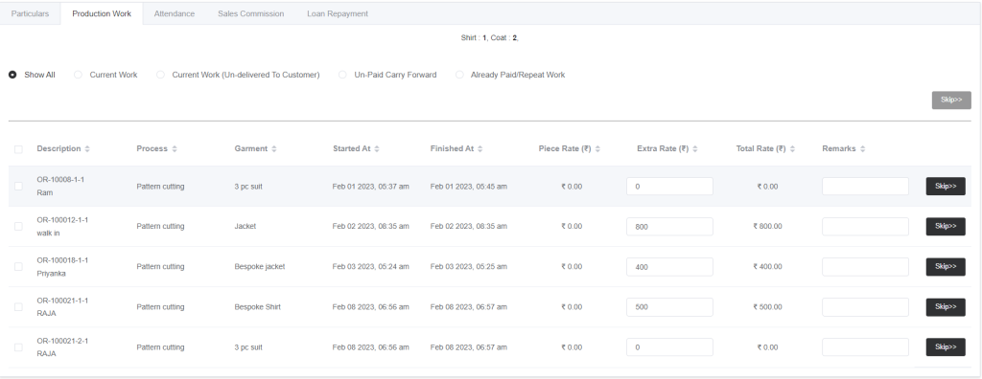The height and width of the screenshot is (379, 982).
Task: Choose Already Paid/Repeat Work radio option
Action: click(x=459, y=75)
